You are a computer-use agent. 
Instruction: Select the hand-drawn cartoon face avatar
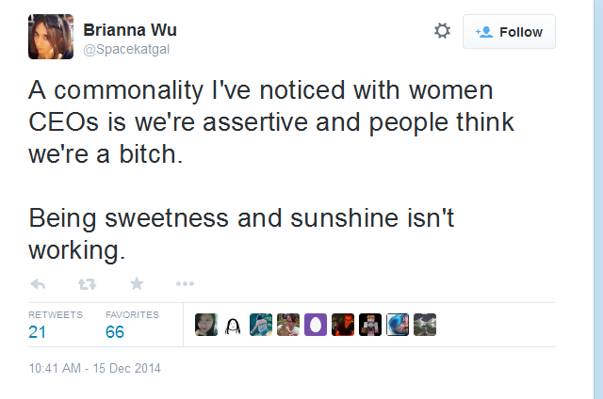(233, 325)
